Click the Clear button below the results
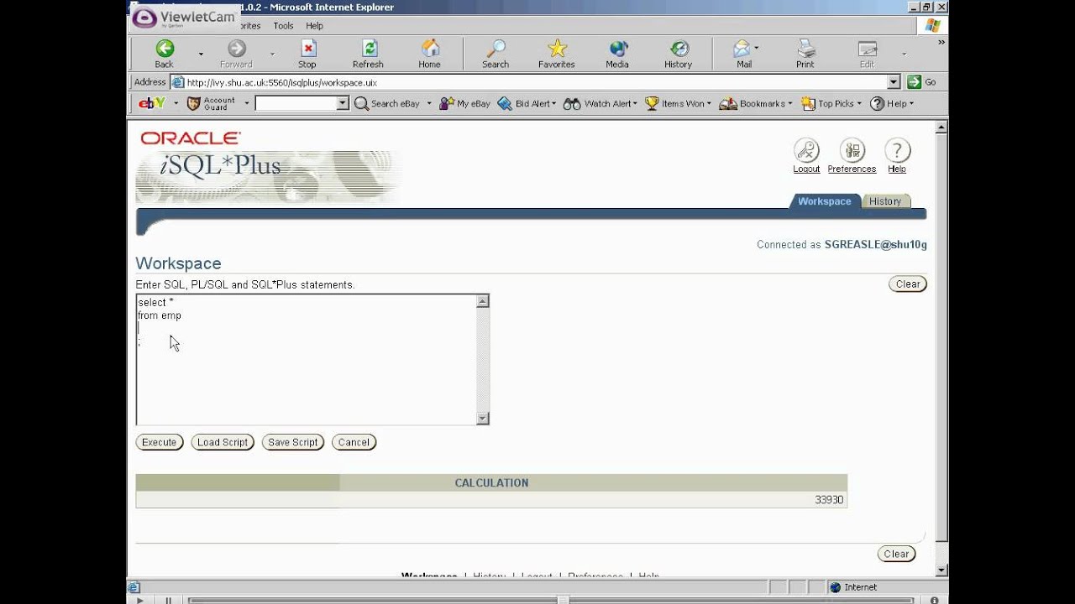The width and height of the screenshot is (1075, 604). [896, 554]
